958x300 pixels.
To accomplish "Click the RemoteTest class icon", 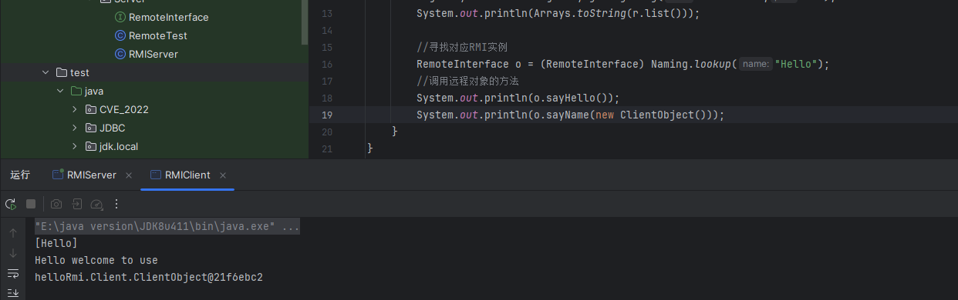I will point(120,35).
